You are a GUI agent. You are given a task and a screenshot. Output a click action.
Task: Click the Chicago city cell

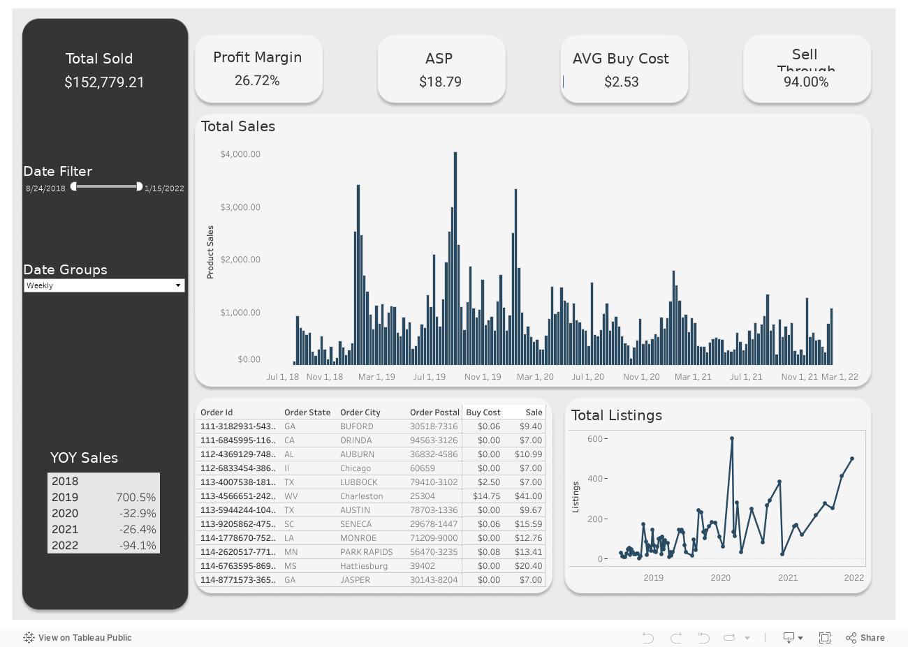tap(356, 468)
